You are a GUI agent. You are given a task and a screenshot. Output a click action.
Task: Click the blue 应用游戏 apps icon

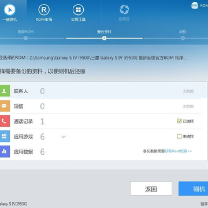(x=4, y=136)
